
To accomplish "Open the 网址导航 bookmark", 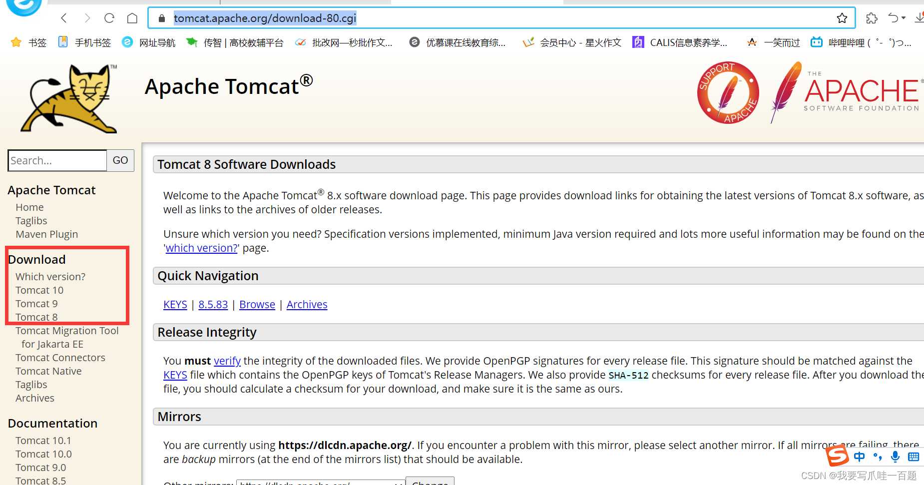I will (149, 42).
